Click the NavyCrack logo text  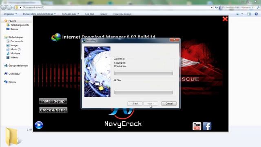123,124
